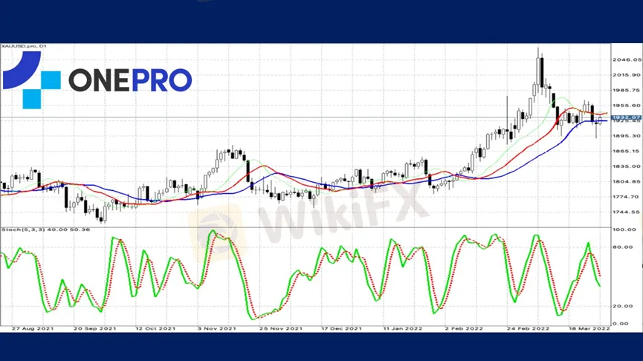Select the 2015.90 price axis label
The height and width of the screenshot is (361, 643).
[627, 75]
